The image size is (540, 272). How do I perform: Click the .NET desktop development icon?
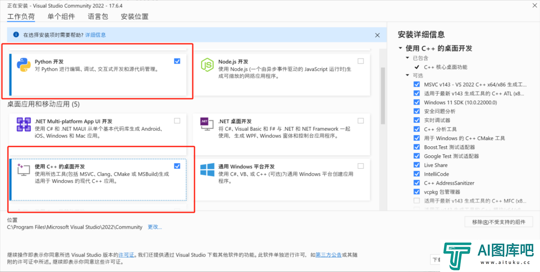click(207, 125)
